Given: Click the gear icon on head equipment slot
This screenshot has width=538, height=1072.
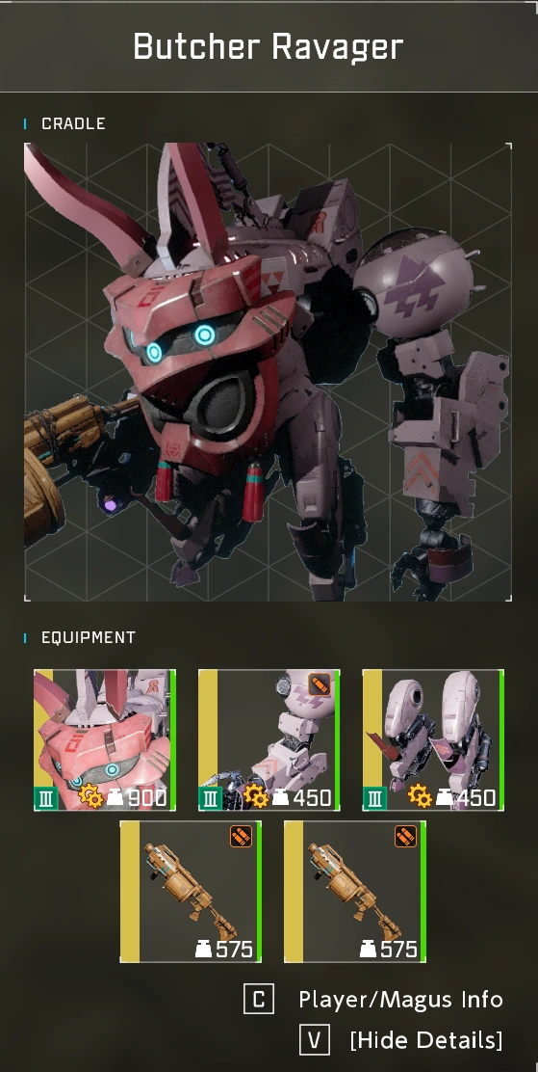Looking at the screenshot, I should [x=91, y=797].
